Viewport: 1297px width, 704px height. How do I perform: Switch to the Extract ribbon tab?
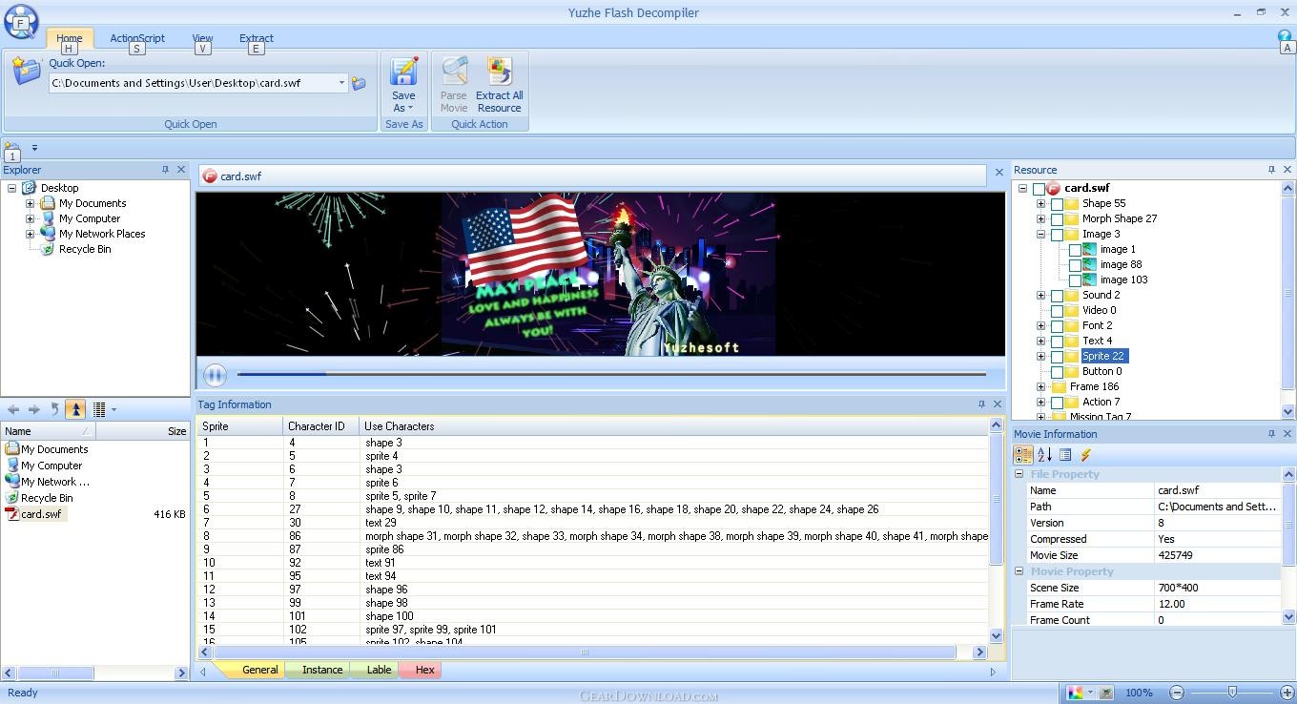point(256,38)
